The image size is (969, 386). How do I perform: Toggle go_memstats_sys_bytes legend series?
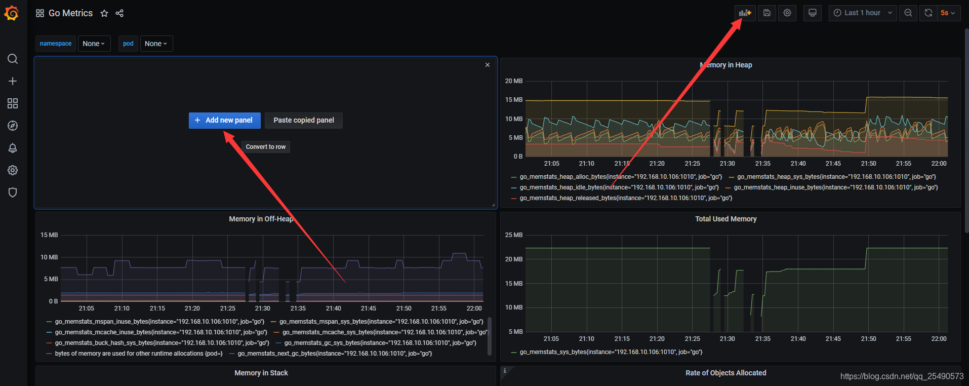coord(611,352)
